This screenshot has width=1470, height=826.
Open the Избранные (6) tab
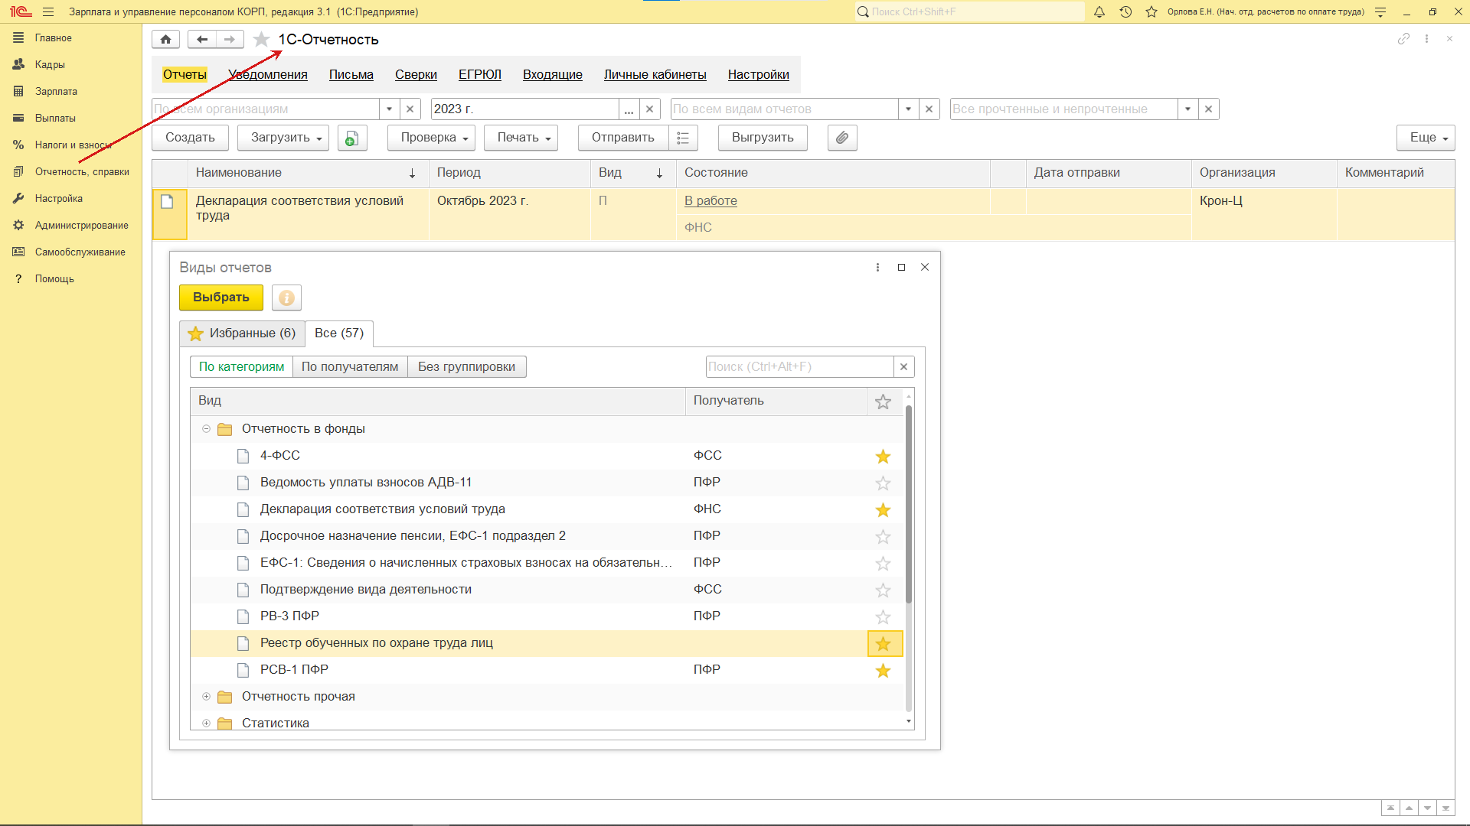pyautogui.click(x=242, y=333)
